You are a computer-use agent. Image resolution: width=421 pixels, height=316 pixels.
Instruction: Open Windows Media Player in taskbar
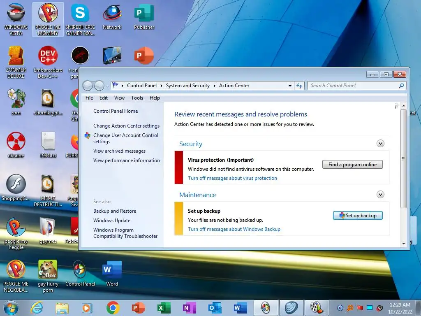coord(87,308)
